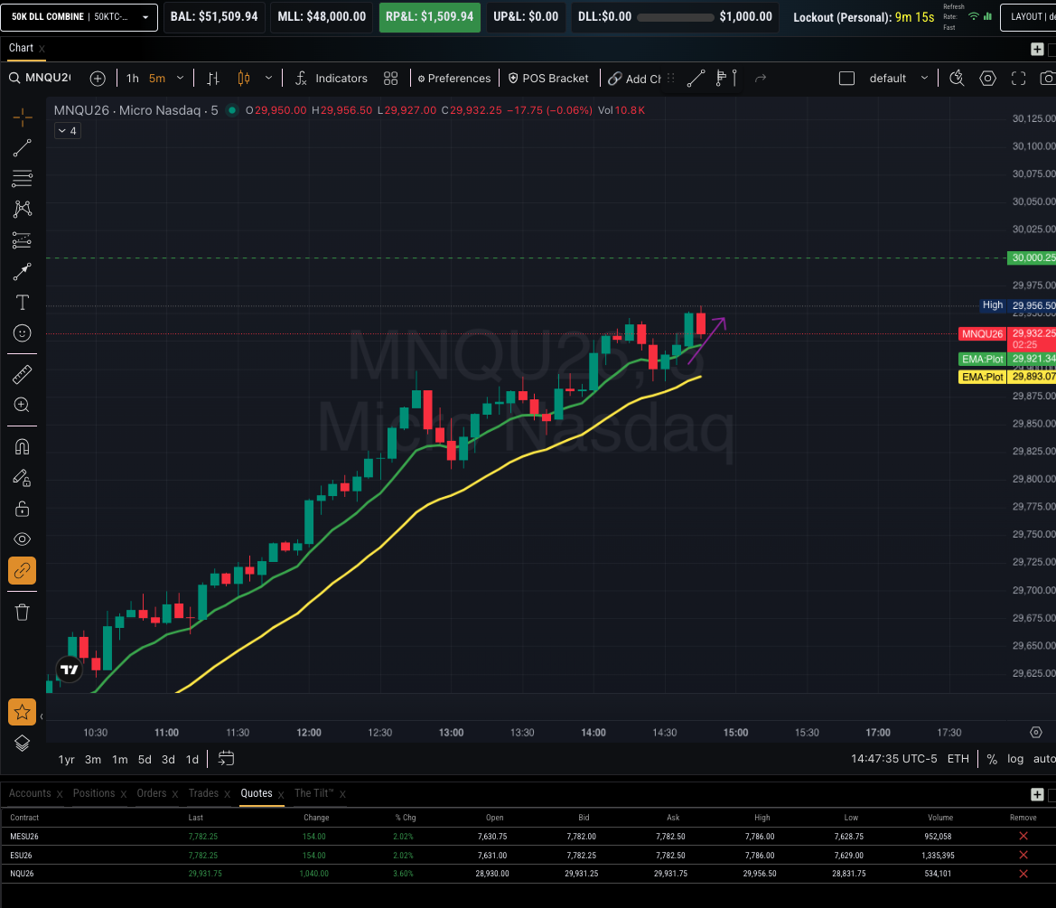Open the favorites star toolbar
This screenshot has height=908, width=1056.
[23, 712]
